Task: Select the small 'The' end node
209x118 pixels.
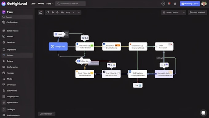Action: [x=138, y=85]
